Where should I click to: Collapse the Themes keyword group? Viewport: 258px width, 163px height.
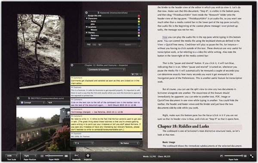86,33
